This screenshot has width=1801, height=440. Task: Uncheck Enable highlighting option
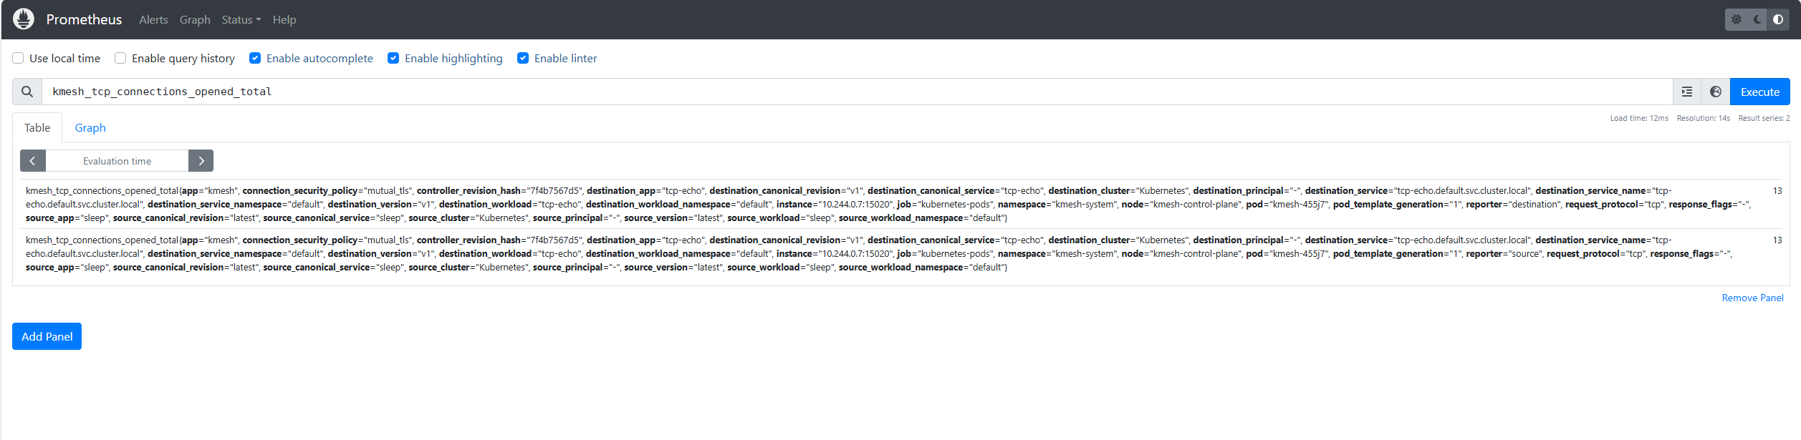coord(393,58)
